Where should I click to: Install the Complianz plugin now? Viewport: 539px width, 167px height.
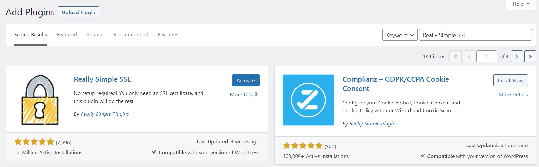(510, 80)
